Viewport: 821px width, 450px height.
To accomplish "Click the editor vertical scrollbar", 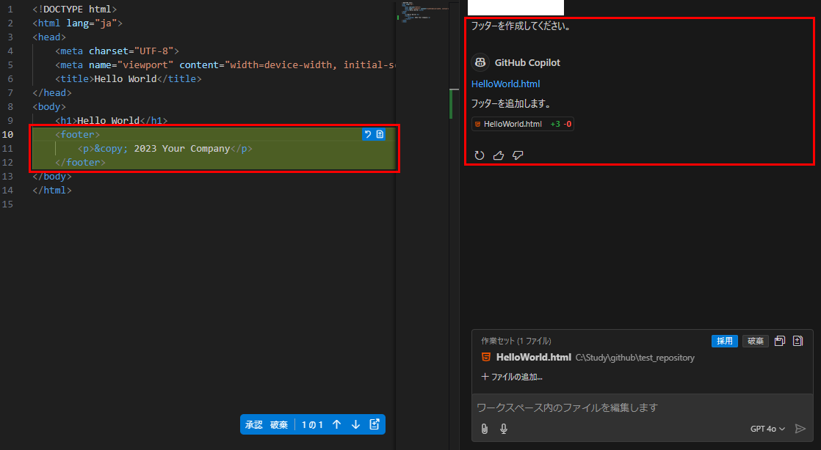I will click(x=454, y=225).
